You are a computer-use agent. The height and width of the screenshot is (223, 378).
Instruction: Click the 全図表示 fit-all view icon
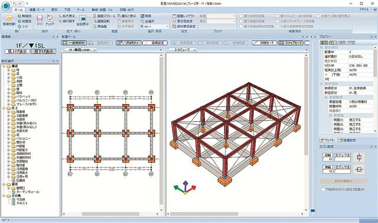coord(83,18)
